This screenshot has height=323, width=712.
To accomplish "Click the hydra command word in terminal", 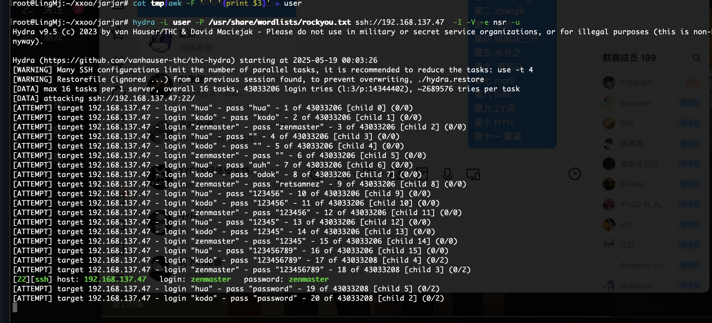I will coord(144,22).
